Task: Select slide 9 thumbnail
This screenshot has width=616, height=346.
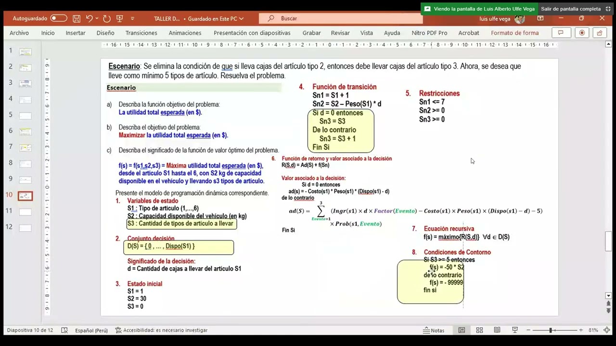Action: click(x=25, y=180)
